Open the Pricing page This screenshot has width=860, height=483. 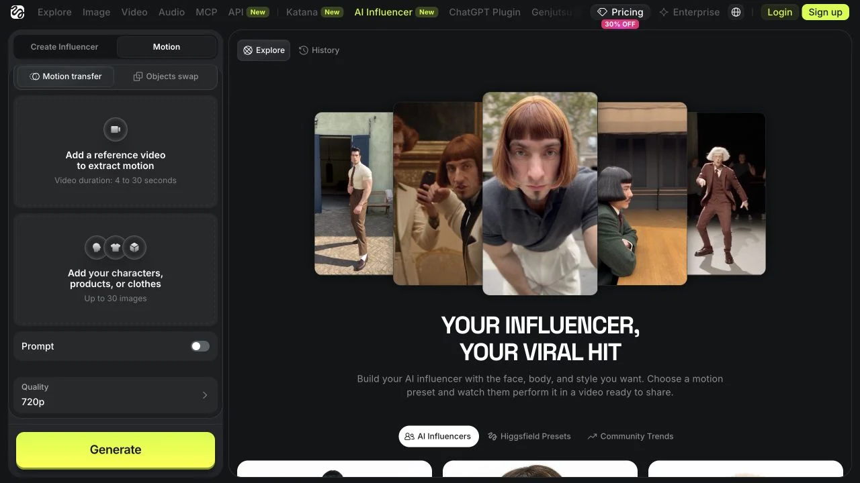click(x=620, y=12)
